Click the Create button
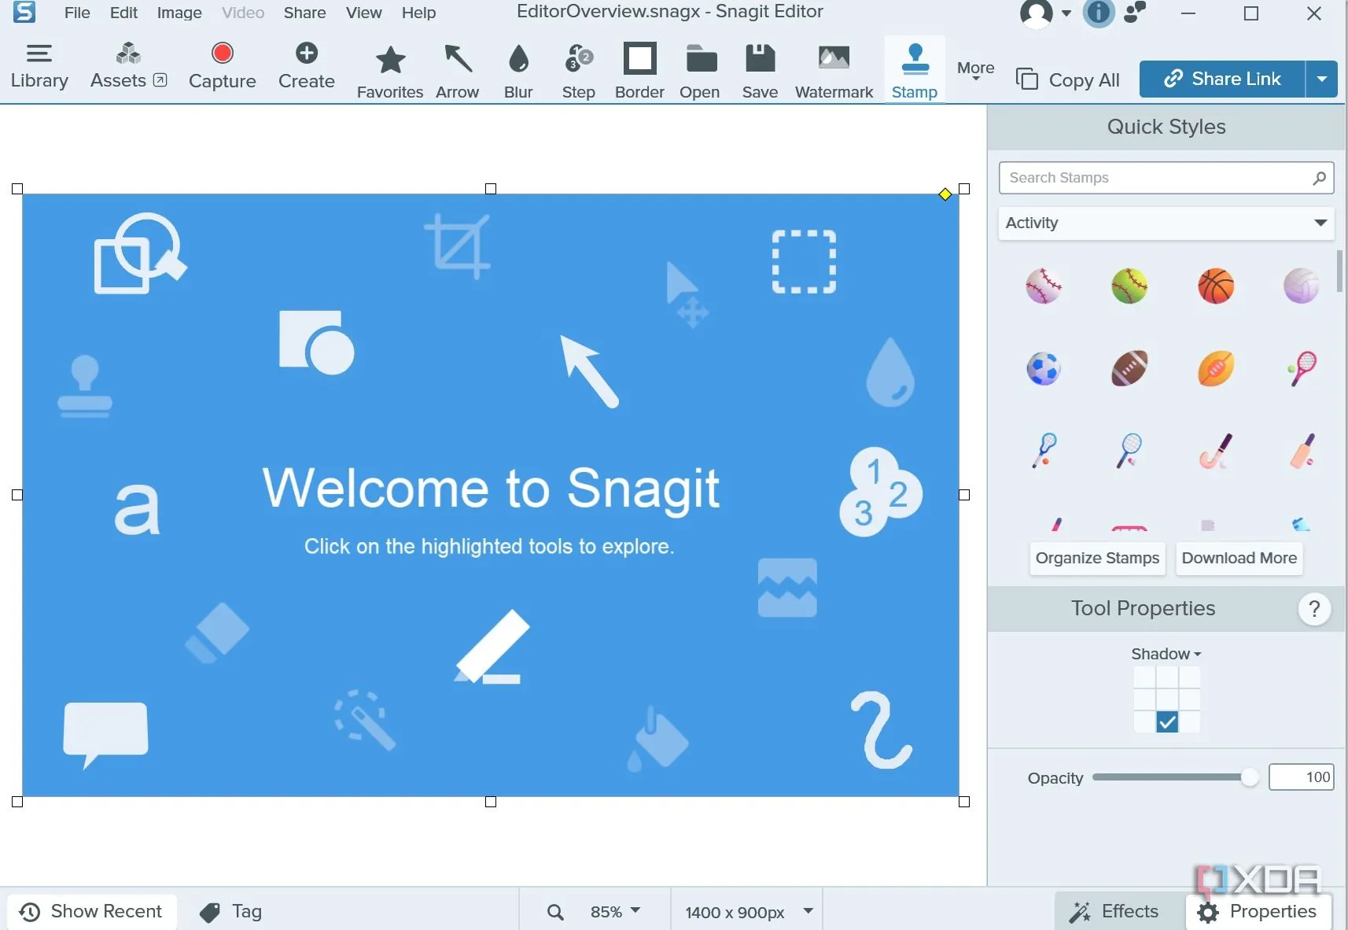This screenshot has width=1348, height=930. 307,68
